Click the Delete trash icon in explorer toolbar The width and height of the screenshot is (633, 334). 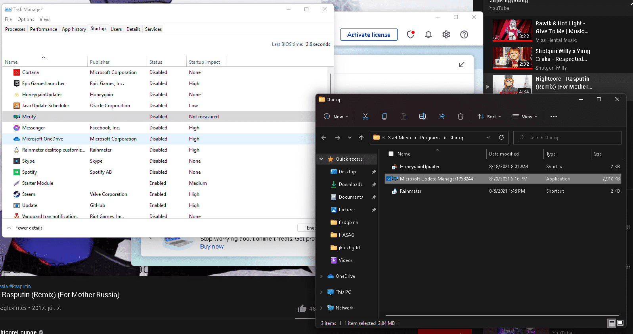460,116
